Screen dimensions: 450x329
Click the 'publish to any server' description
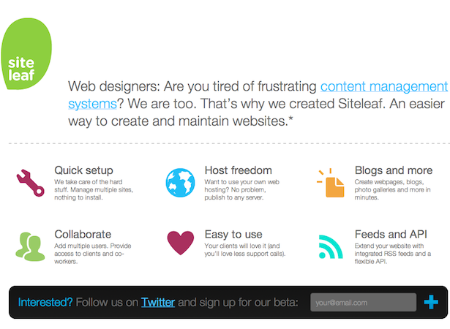coord(233,197)
